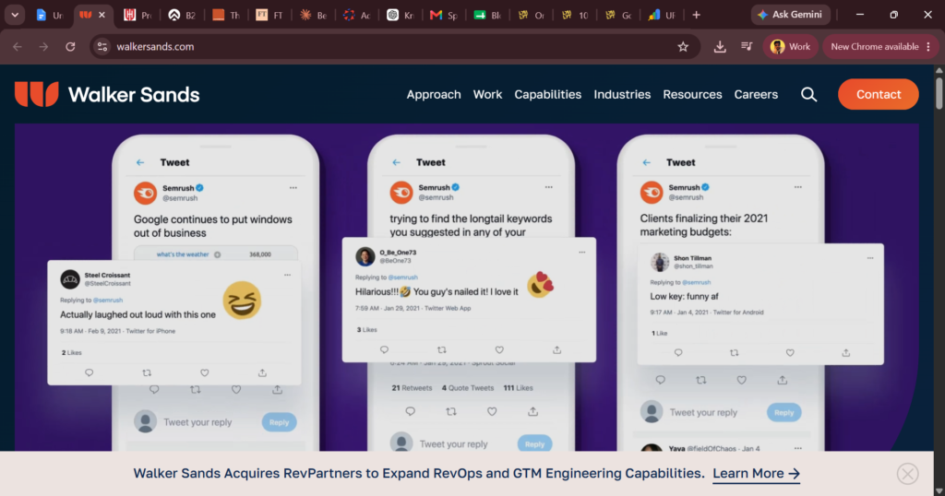This screenshot has width=945, height=496.
Task: Open the tab search dropdown arrow
Action: pyautogui.click(x=15, y=15)
